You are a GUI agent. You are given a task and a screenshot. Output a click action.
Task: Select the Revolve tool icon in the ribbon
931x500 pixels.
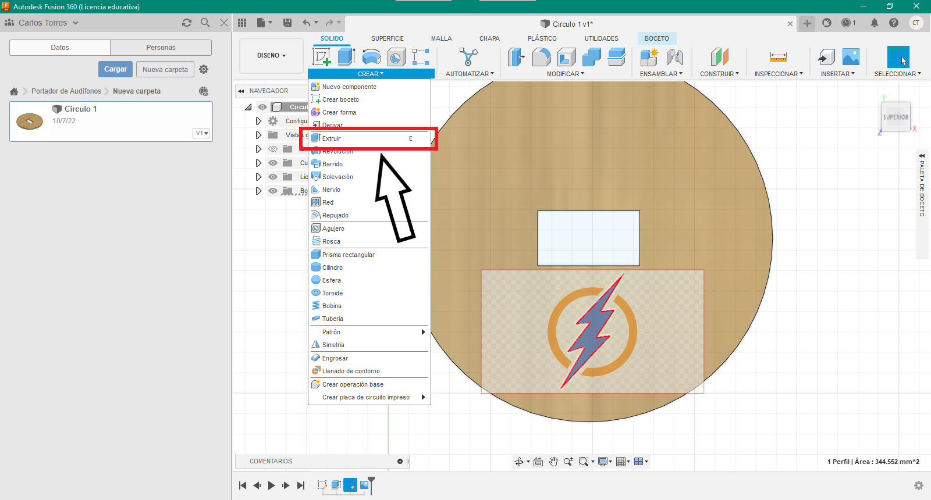(371, 57)
